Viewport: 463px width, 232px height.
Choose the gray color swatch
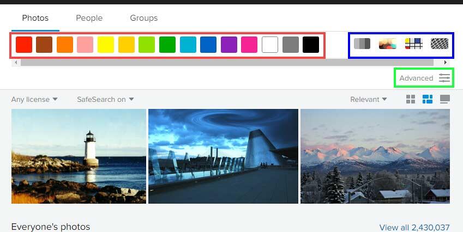click(291, 45)
